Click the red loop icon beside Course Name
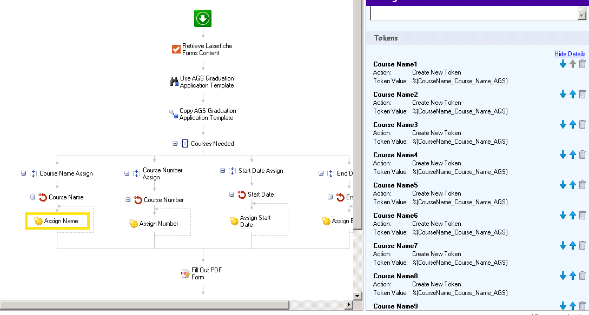This screenshot has width=589, height=315. tap(43, 197)
